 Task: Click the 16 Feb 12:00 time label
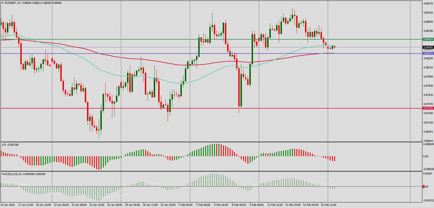329,205
